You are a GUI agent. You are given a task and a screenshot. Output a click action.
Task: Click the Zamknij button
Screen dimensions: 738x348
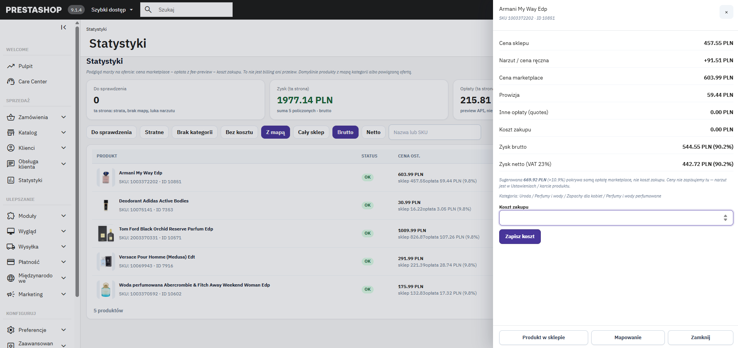700,338
